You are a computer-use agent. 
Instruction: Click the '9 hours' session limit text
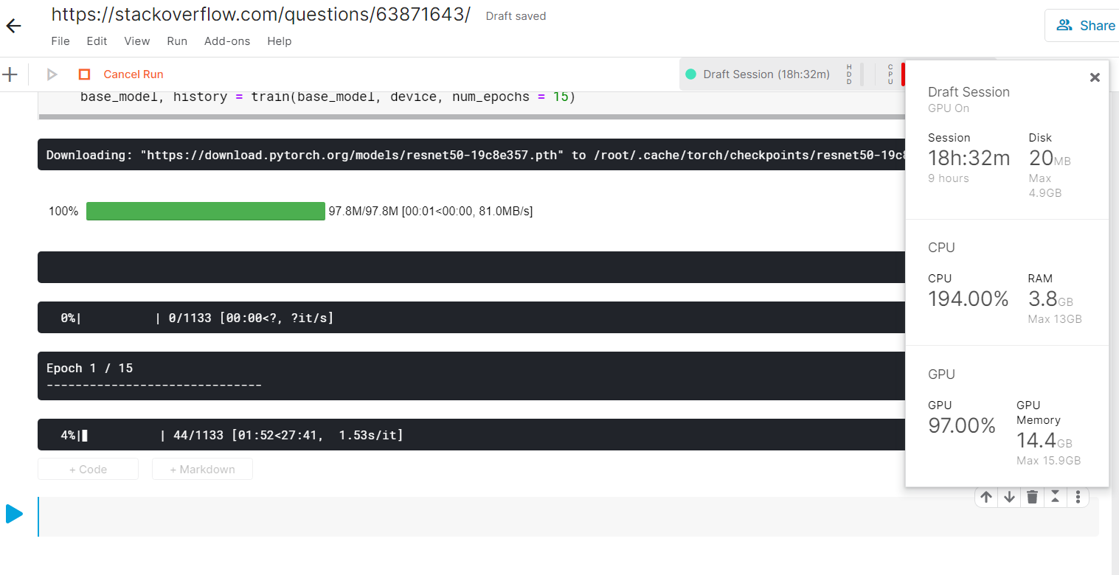(949, 178)
